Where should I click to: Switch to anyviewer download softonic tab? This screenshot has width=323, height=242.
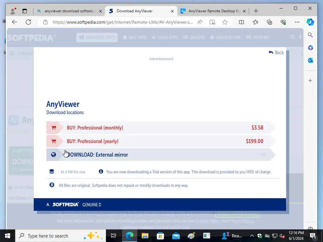[69, 11]
